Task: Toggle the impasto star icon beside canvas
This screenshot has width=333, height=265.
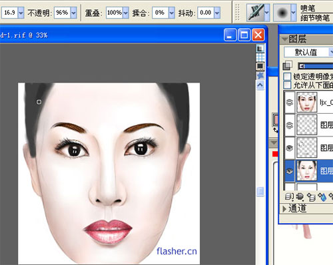Action: coord(260,76)
